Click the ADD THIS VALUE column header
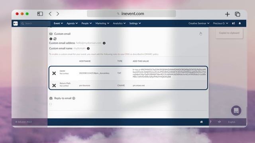 pos(141,61)
